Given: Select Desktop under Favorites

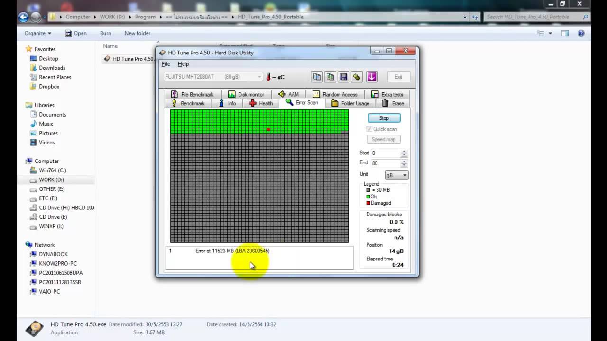Looking at the screenshot, I should 48,58.
